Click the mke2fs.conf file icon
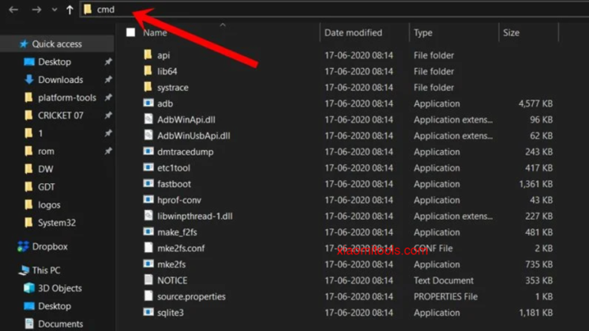 tap(149, 248)
